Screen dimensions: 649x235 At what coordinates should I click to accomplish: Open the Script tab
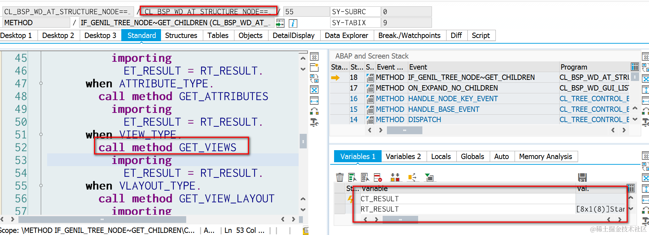click(481, 35)
